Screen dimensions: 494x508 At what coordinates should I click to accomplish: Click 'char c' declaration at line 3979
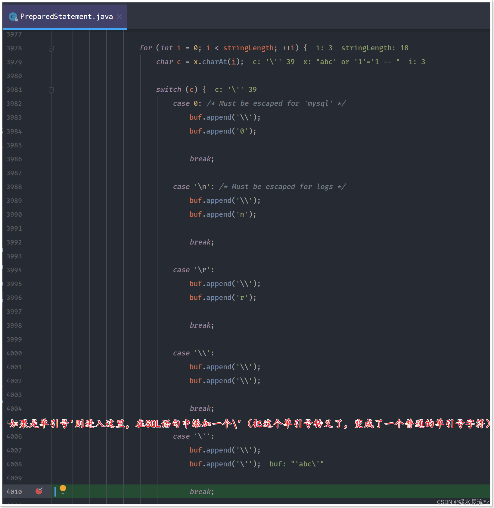click(x=169, y=62)
